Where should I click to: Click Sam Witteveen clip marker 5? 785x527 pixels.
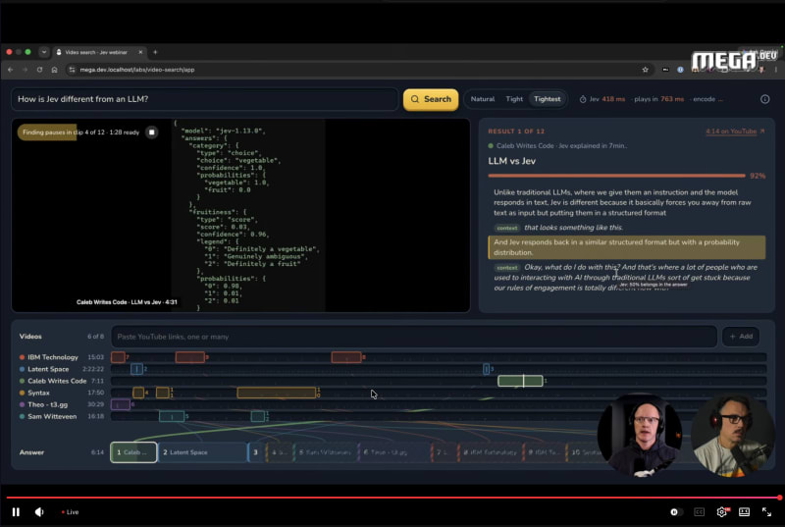pyautogui.click(x=172, y=416)
